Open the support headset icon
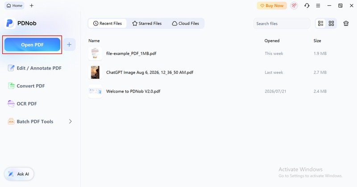This screenshot has width=357, height=187. [x=307, y=6]
